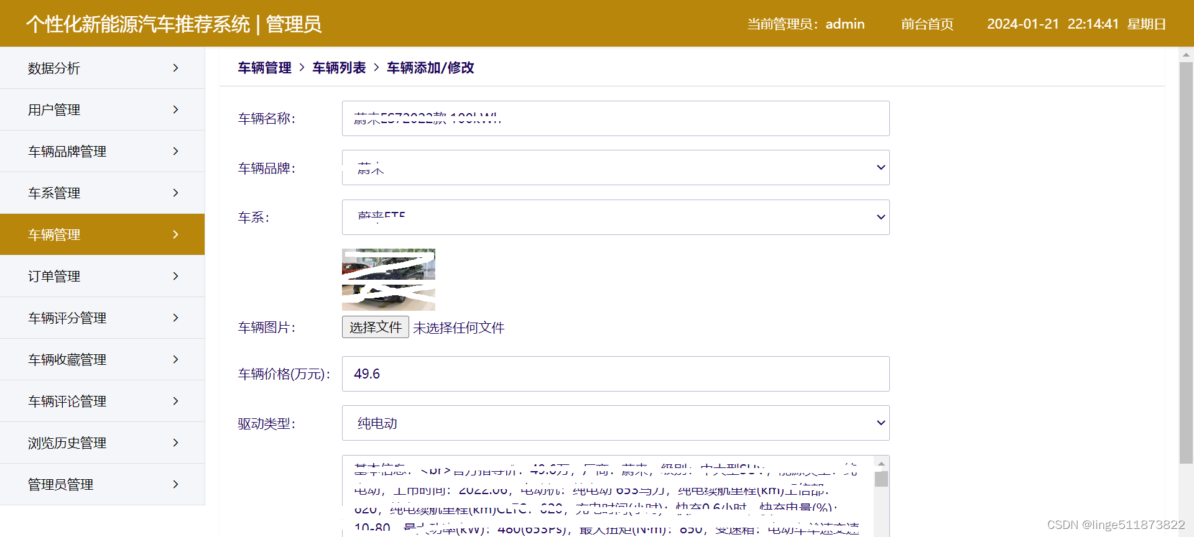
Task: Open the 车系管理 sidebar menu
Action: (x=102, y=193)
